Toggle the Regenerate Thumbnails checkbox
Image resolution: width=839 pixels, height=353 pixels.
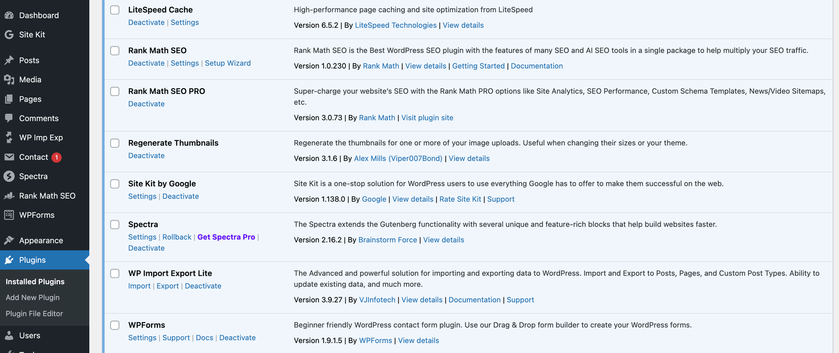coord(115,143)
